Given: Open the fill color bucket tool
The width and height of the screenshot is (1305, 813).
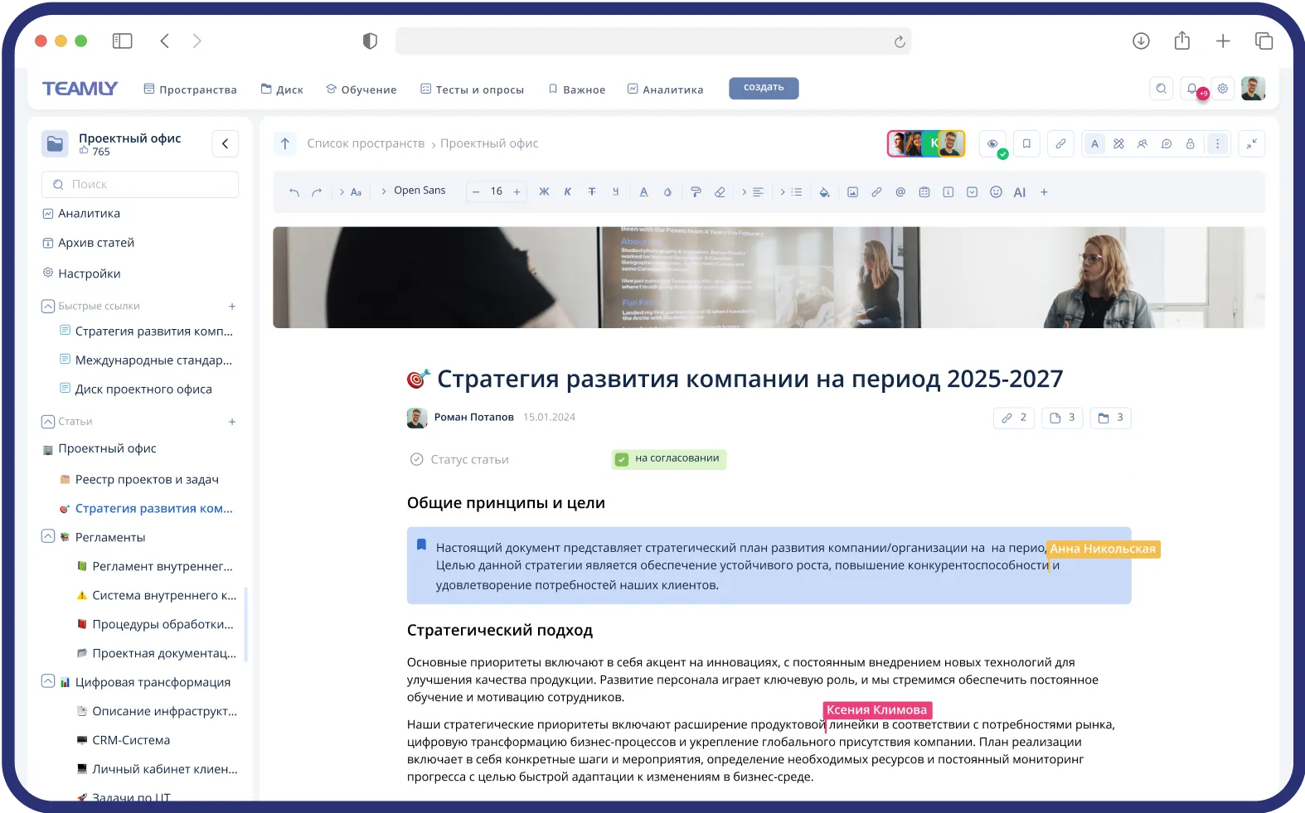Looking at the screenshot, I should pos(824,192).
